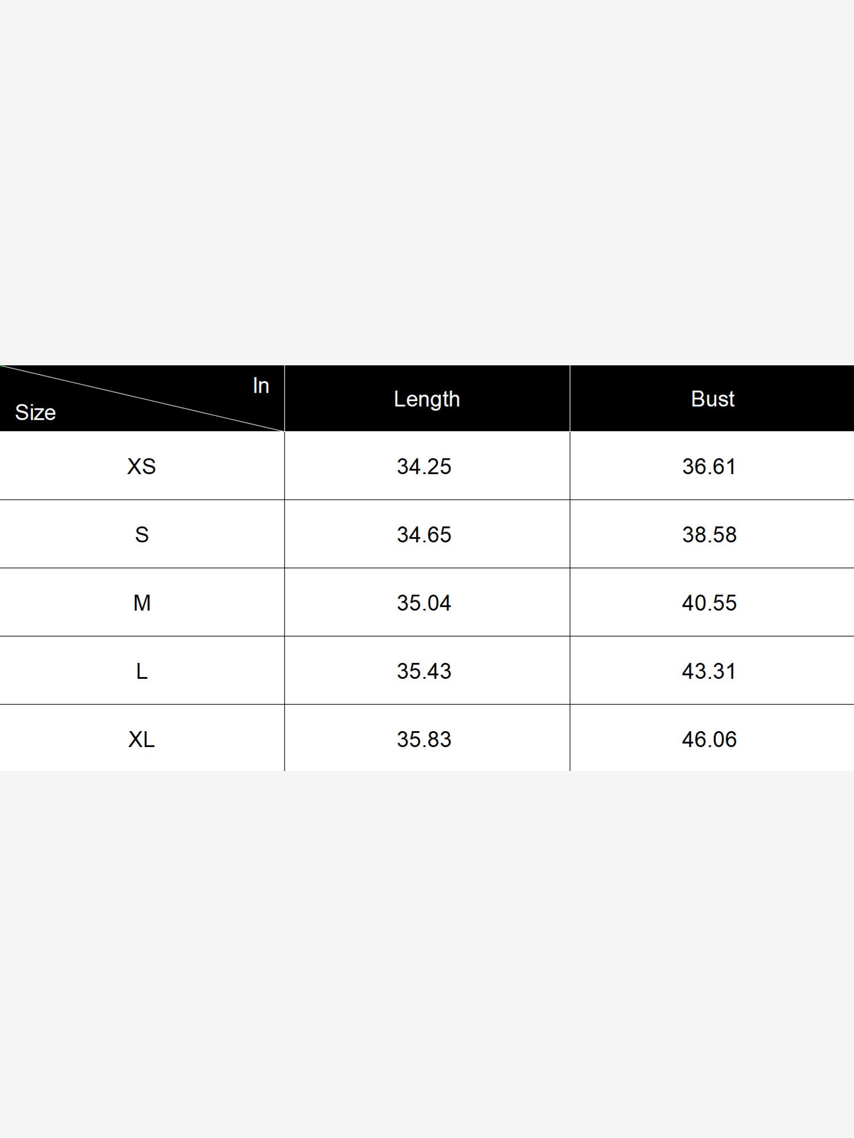
Task: Select the Size header label
Action: tap(35, 413)
